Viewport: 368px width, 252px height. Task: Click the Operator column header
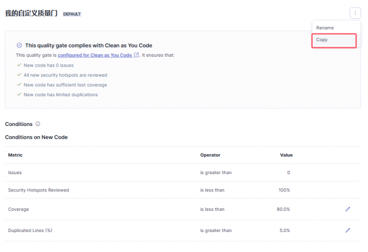210,155
